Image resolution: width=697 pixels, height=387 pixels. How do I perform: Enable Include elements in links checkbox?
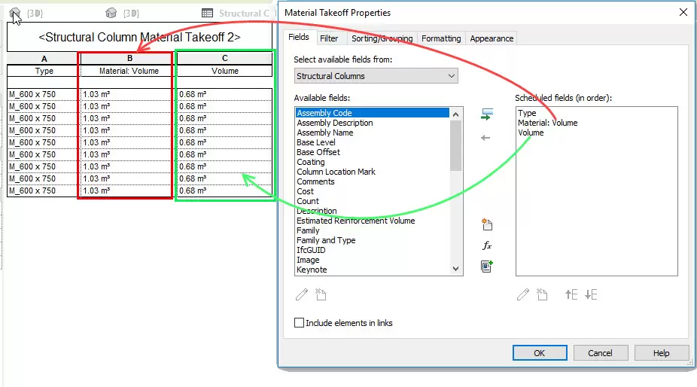click(299, 323)
